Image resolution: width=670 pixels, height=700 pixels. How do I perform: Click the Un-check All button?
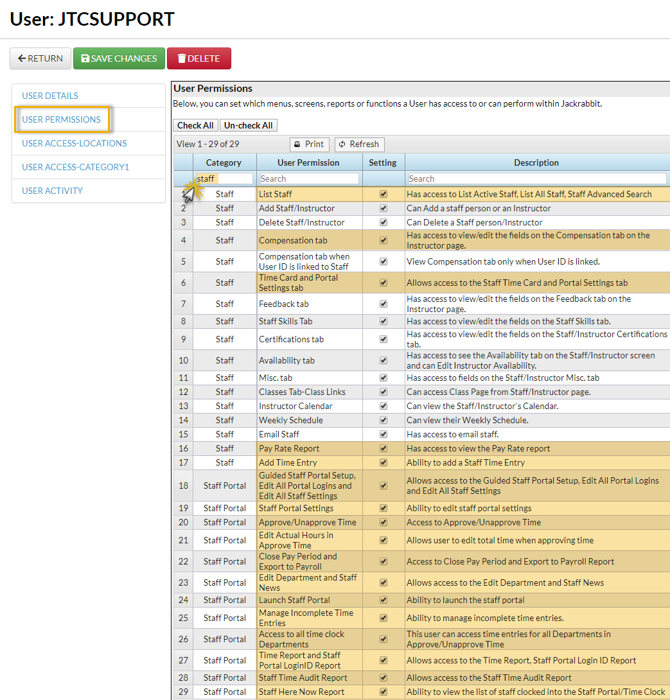click(249, 125)
